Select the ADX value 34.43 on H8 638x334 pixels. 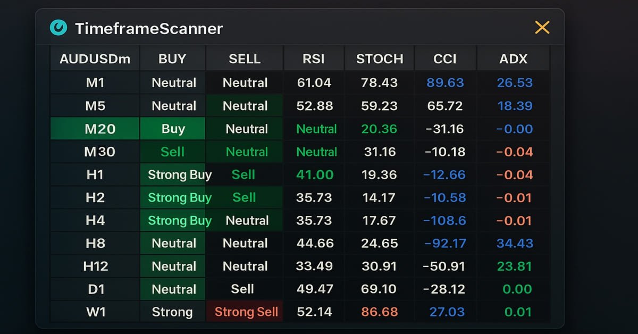click(514, 243)
